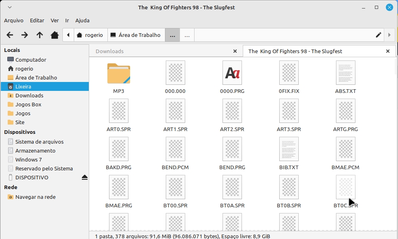
Task: Open Navegar na rede in sidebar
Action: (x=35, y=197)
